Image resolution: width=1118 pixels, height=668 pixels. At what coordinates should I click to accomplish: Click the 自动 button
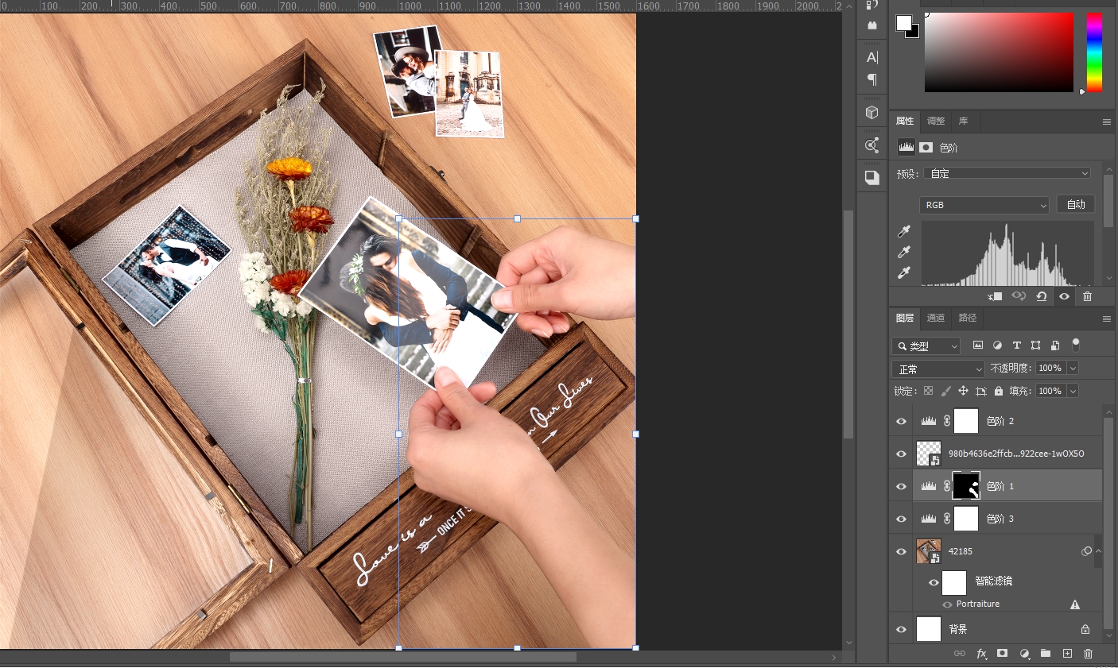1075,204
